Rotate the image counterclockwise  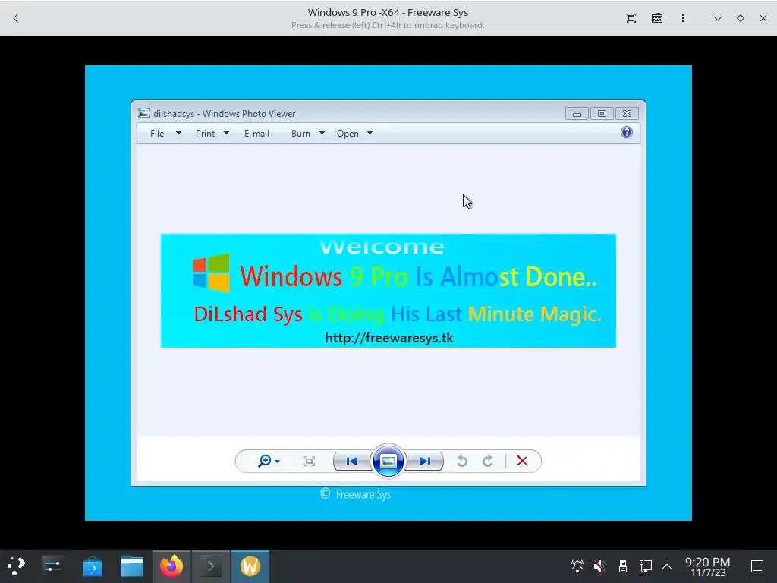point(462,461)
